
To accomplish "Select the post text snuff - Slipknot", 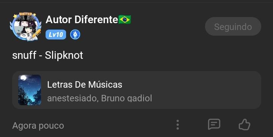I will click(x=47, y=55).
